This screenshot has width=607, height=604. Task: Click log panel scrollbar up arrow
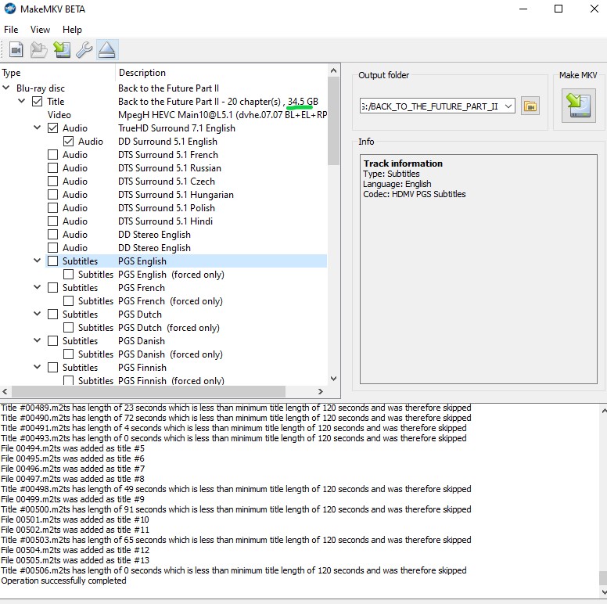pos(603,410)
